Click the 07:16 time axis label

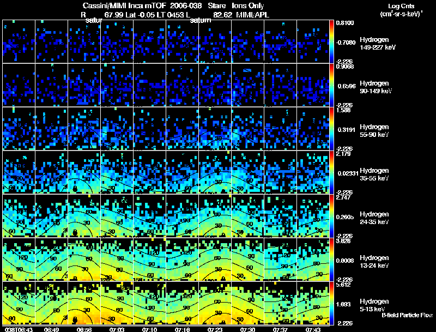click(182, 329)
